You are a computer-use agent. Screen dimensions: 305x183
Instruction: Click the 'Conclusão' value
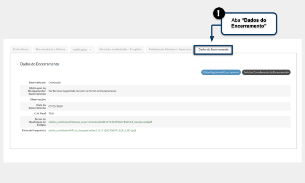[x=55, y=83]
